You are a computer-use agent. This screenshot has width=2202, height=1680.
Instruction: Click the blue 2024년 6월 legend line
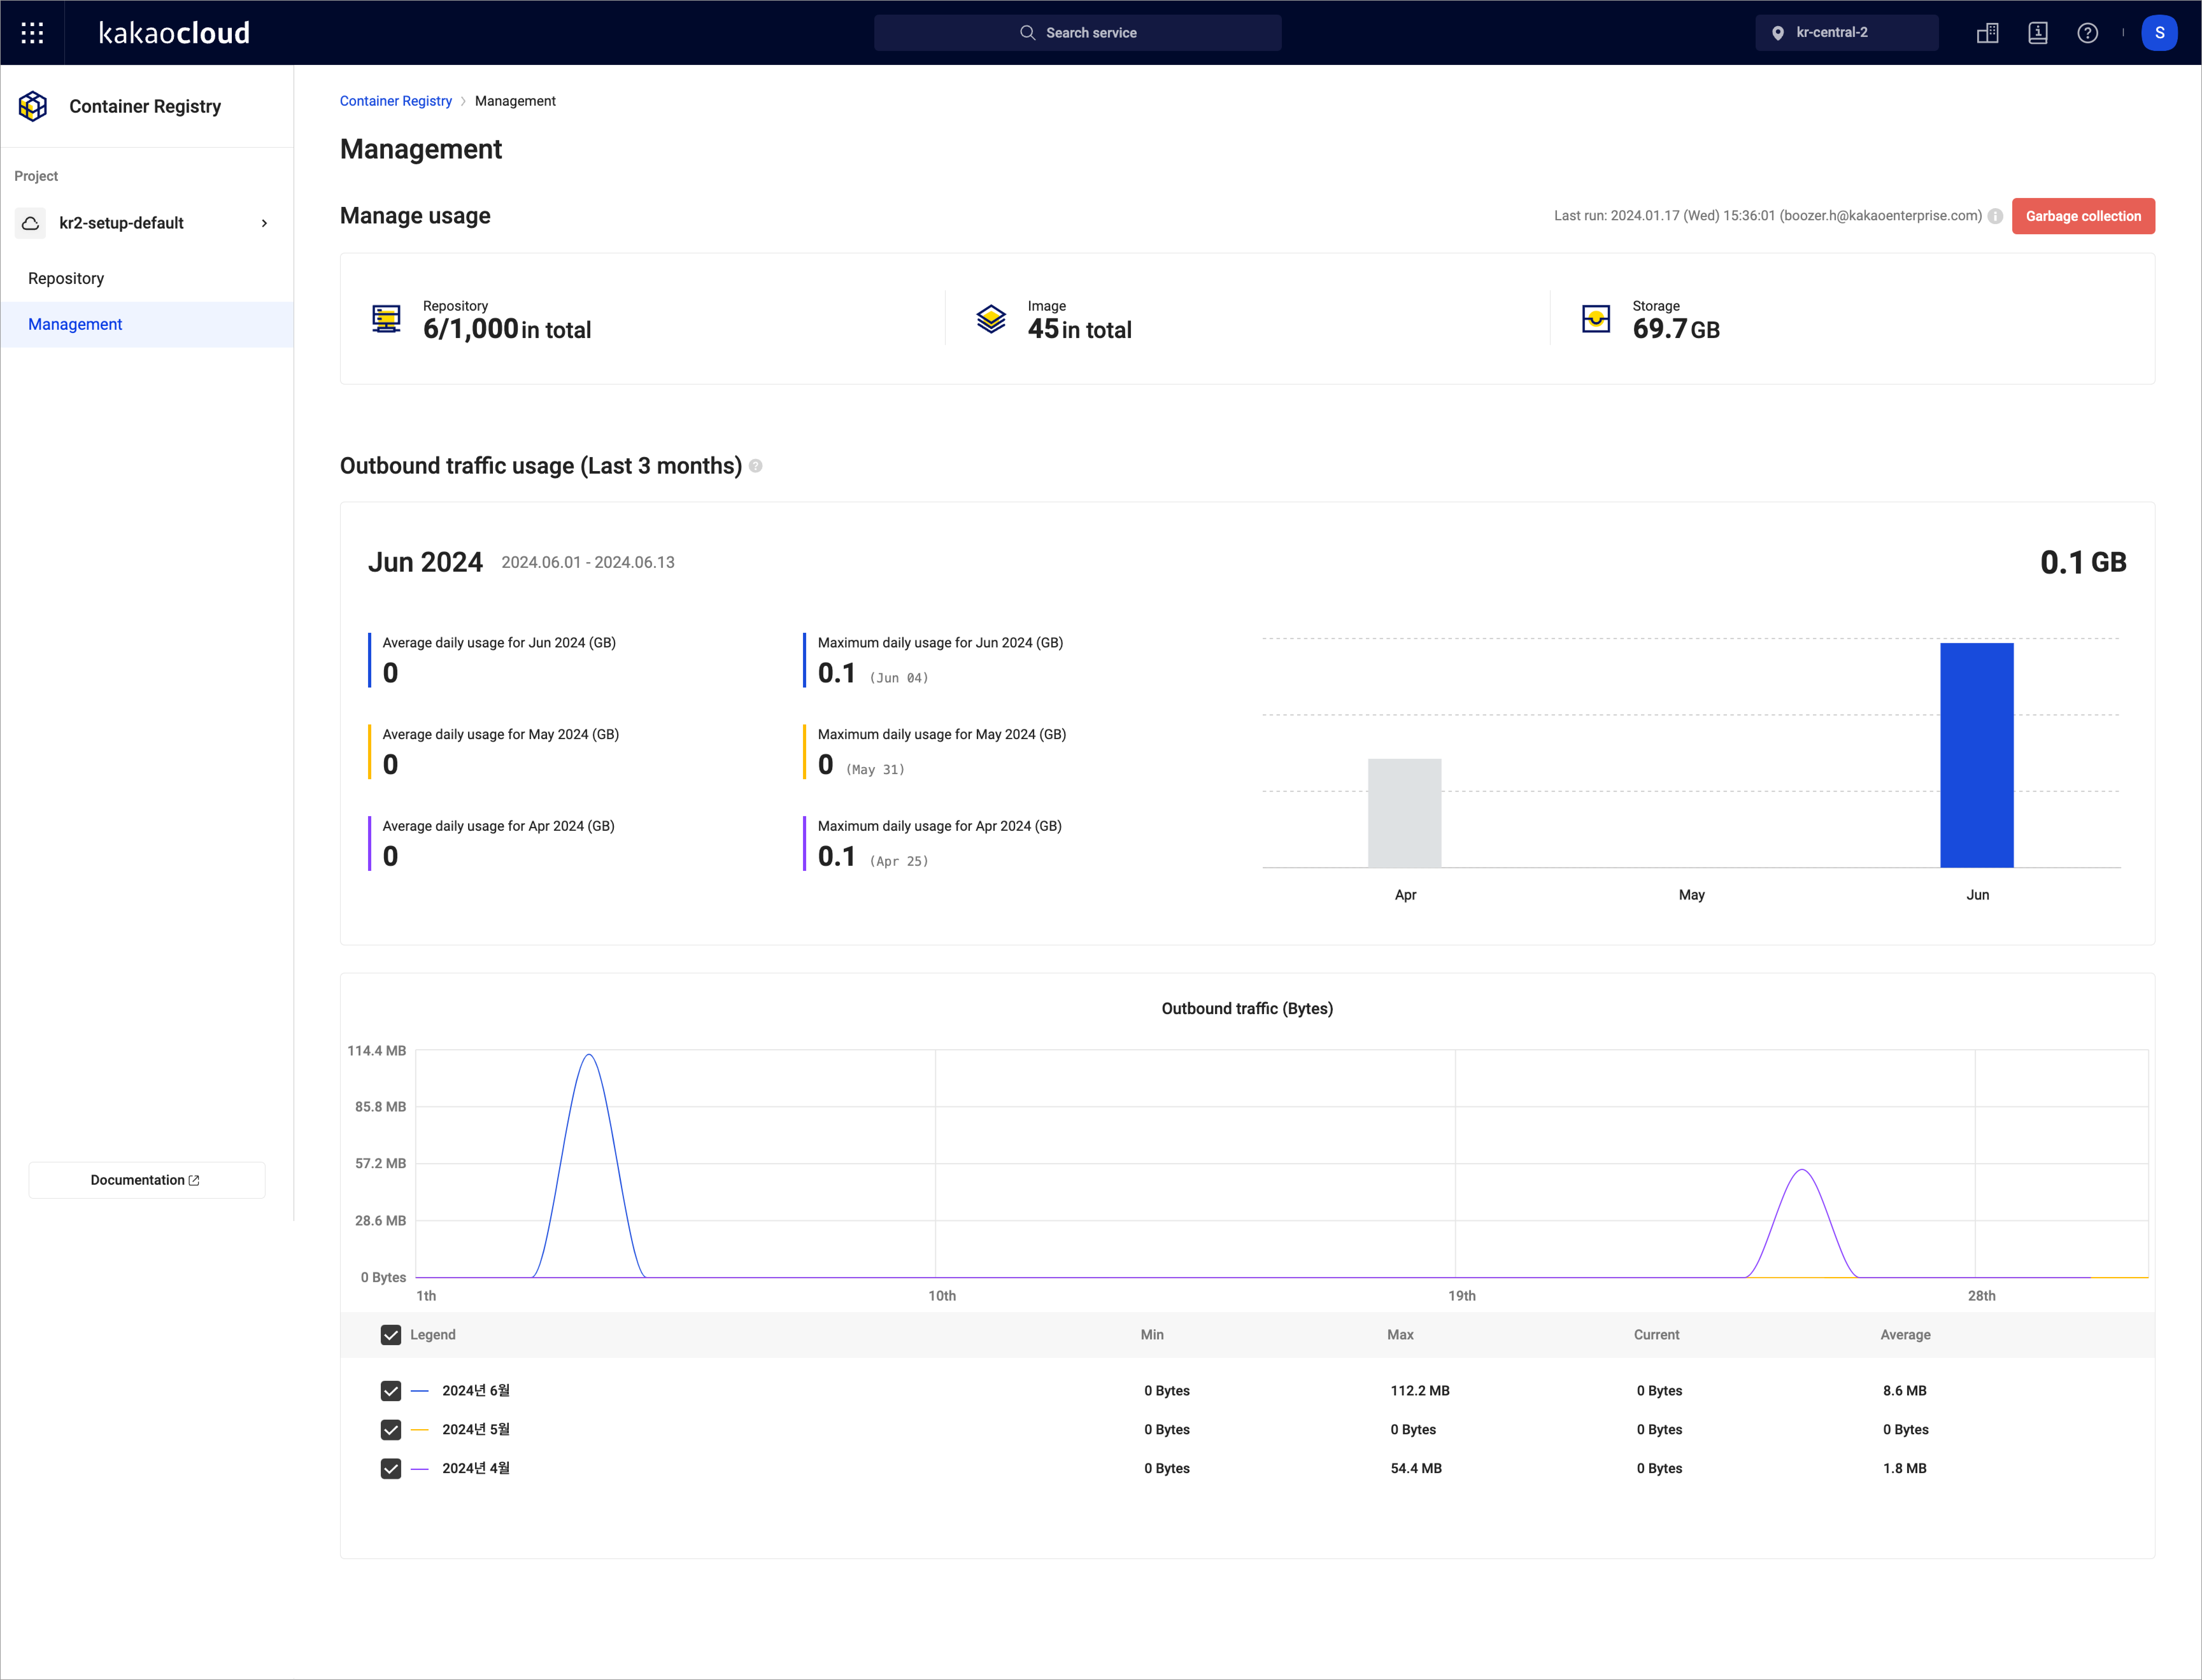pos(420,1391)
